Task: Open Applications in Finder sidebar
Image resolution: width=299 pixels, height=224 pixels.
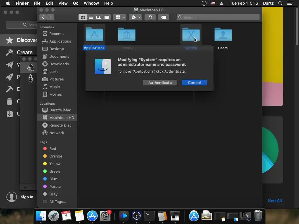Action: 57,41
